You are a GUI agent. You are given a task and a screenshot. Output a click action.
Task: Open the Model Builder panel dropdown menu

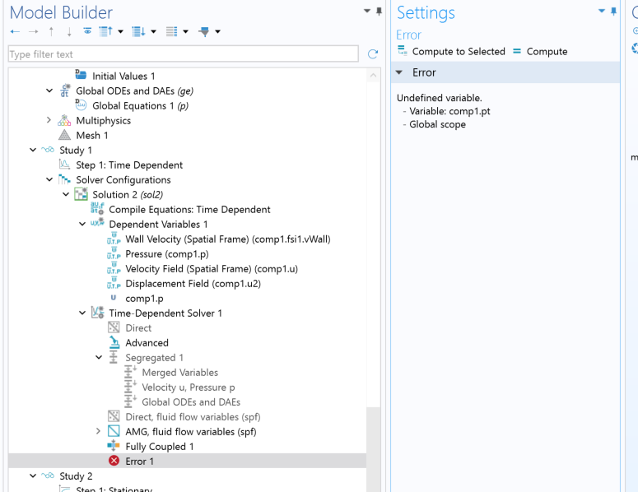367,12
